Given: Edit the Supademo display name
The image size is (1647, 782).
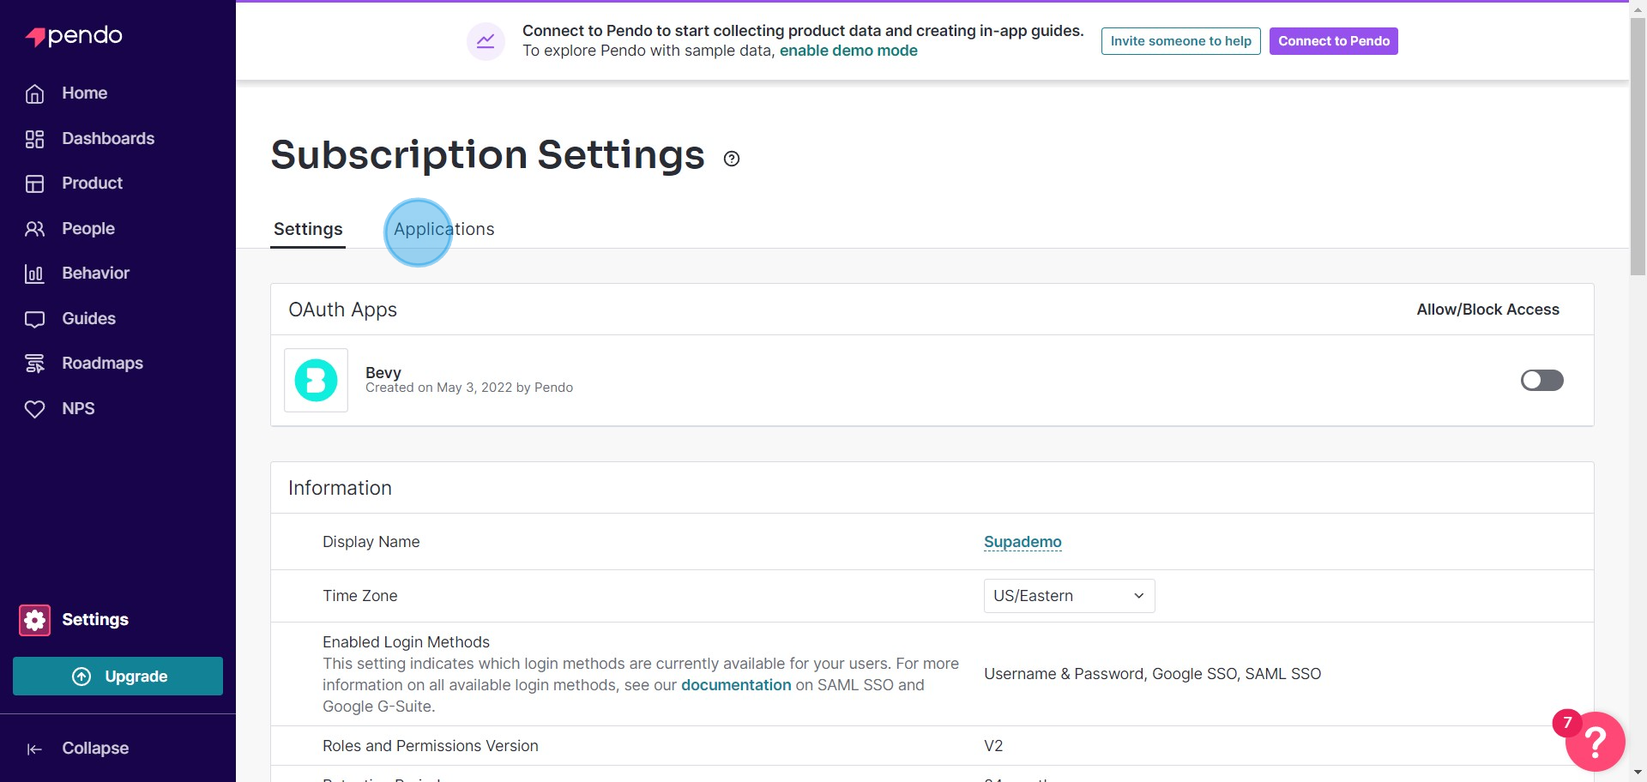Looking at the screenshot, I should tap(1023, 542).
